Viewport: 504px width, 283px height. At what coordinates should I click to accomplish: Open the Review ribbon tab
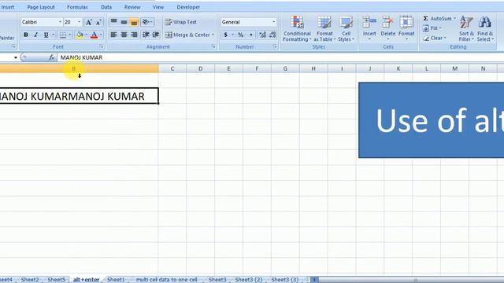(132, 7)
